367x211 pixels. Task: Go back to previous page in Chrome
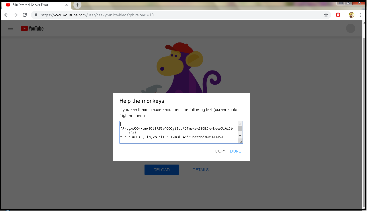pos(6,15)
